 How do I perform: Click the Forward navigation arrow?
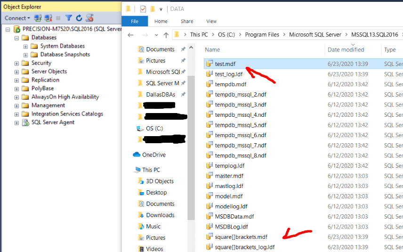click(x=145, y=35)
